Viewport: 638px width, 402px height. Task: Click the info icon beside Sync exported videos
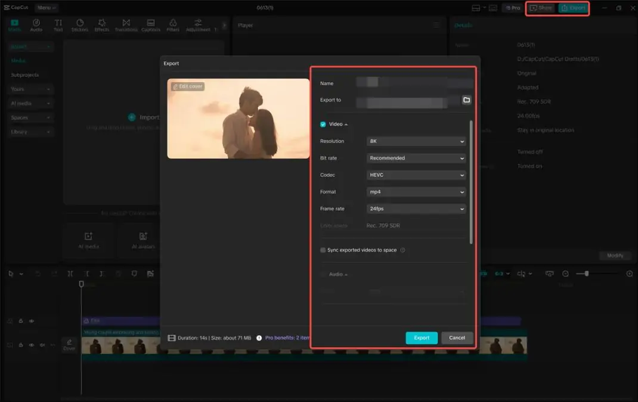coord(402,250)
